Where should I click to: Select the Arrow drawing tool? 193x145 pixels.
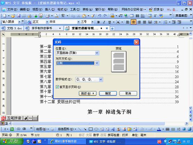tap(85, 129)
